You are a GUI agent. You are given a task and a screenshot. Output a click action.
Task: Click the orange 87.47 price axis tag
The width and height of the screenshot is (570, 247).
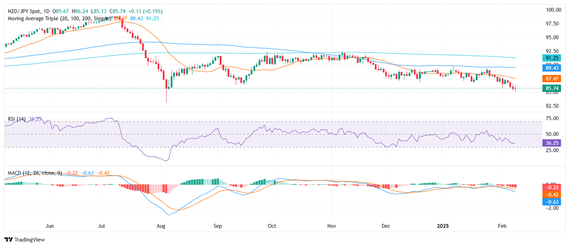coord(551,79)
